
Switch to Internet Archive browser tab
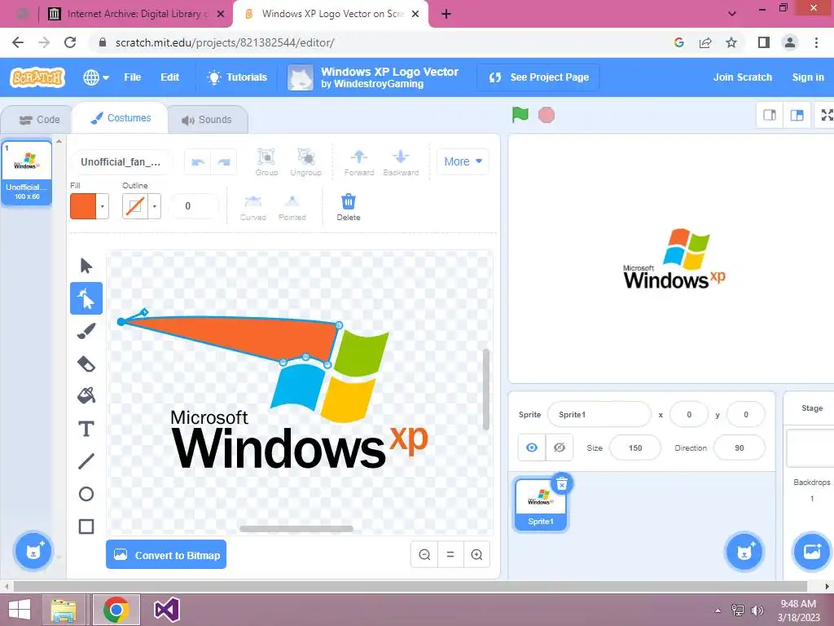pos(137,14)
